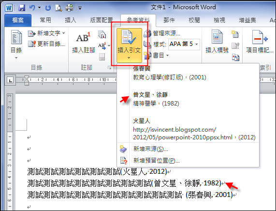Screen dimensions: 276x211
Task: Open the undo history dropdown arrow
Action: point(39,8)
